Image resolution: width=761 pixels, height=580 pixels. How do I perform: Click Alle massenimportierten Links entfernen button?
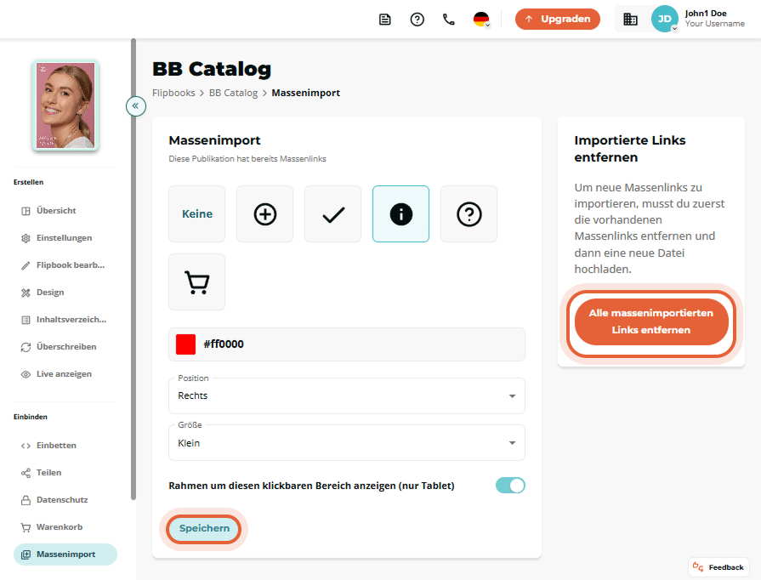[650, 321]
